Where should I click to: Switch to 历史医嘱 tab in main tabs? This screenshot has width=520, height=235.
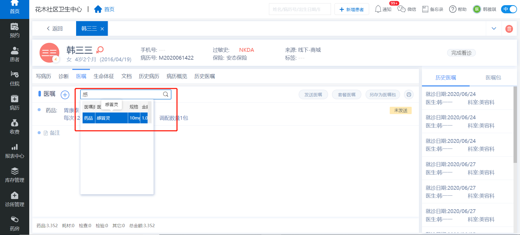[204, 76]
